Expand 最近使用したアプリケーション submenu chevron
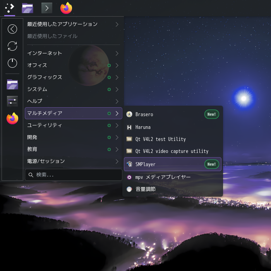This screenshot has height=271, width=271. (x=117, y=24)
